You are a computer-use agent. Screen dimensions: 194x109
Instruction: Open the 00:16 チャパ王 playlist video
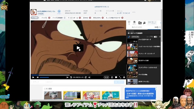(143, 75)
